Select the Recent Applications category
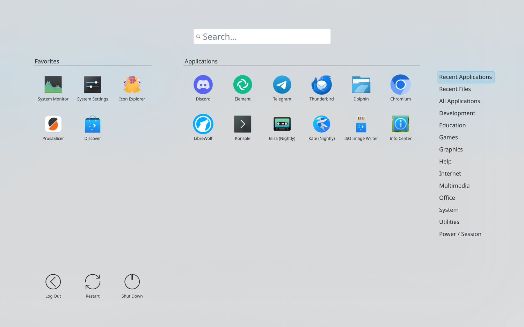Screen dimensions: 524x327 click(x=466, y=77)
